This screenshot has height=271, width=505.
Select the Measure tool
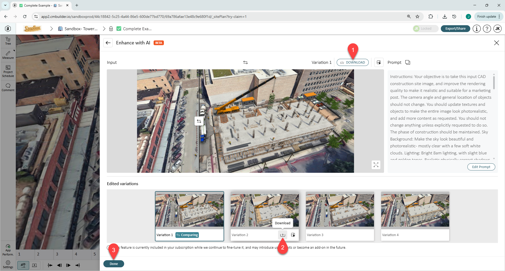coord(8,55)
